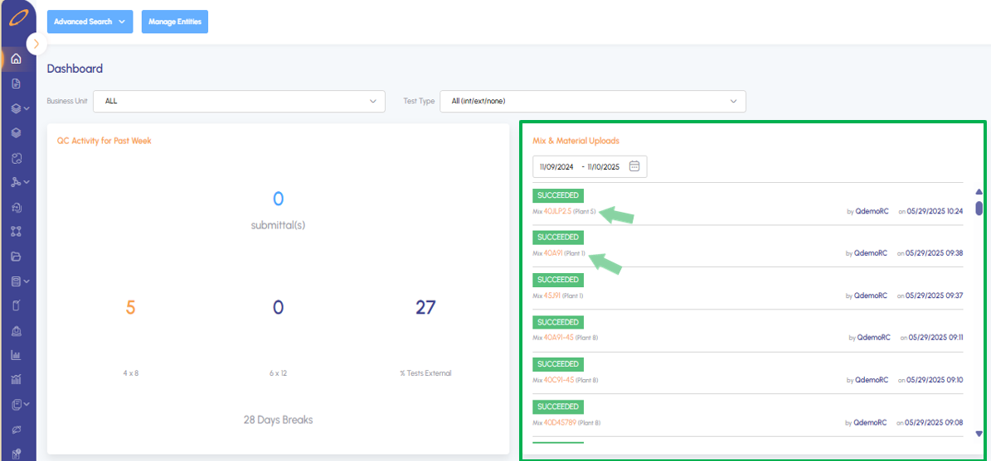Open mix 40A91 (Plant 1) link
991x461 pixels.
[553, 253]
